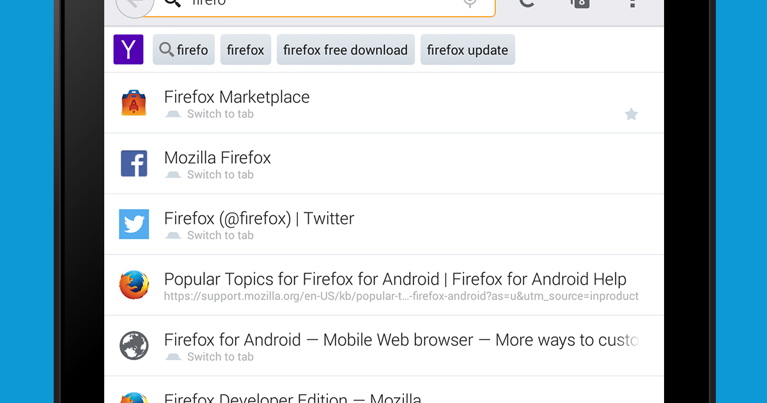This screenshot has width=767, height=403.
Task: Tap the reload page icon
Action: pos(527,3)
